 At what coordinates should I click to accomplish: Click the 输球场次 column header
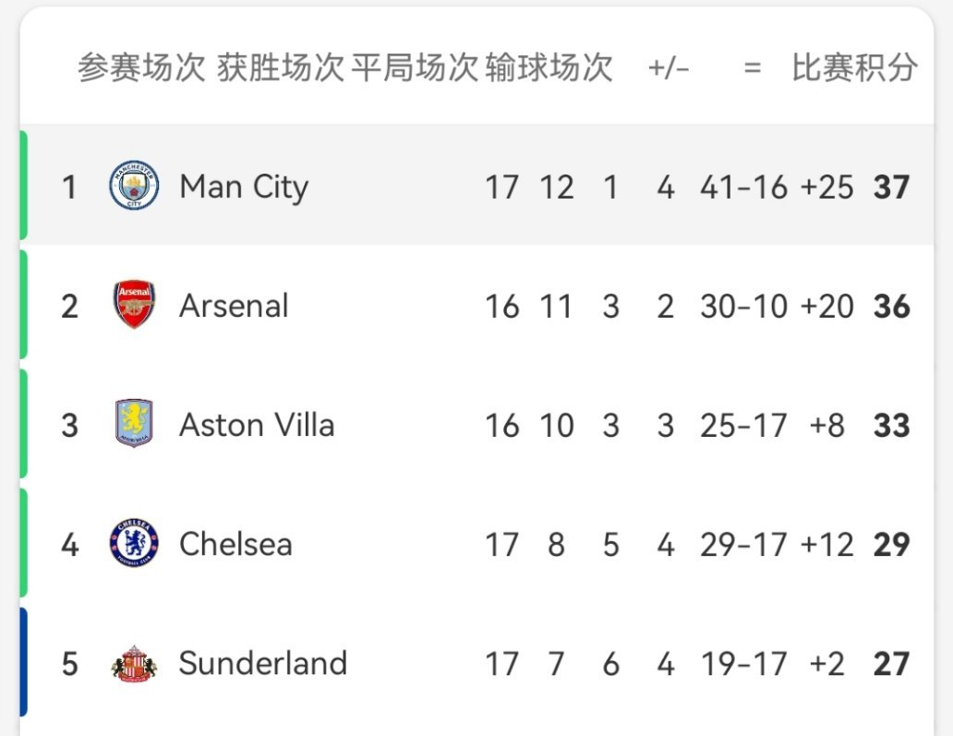coord(549,67)
